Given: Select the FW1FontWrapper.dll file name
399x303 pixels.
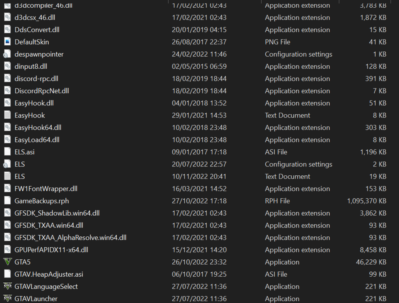Looking at the screenshot, I should (46, 189).
